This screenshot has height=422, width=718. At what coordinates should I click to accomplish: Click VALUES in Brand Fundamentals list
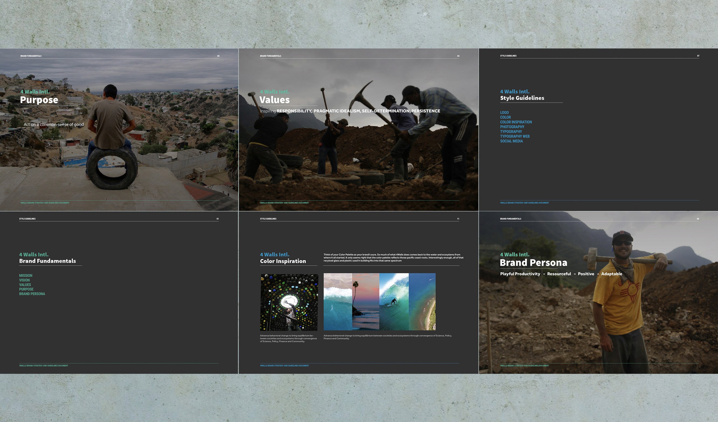pos(25,284)
